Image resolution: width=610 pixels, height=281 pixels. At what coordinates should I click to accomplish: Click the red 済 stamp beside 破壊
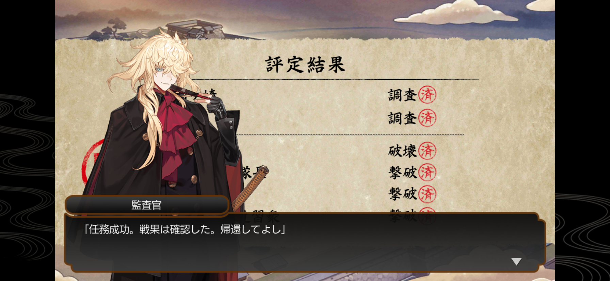coord(427,151)
